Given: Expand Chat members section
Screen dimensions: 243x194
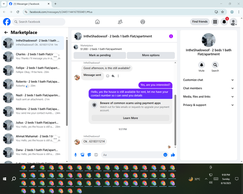Looking at the screenshot, I should (208, 88).
